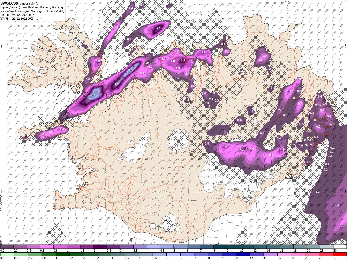Choose light blue upper swatch between 4 and 4.5

(x=153, y=247)
